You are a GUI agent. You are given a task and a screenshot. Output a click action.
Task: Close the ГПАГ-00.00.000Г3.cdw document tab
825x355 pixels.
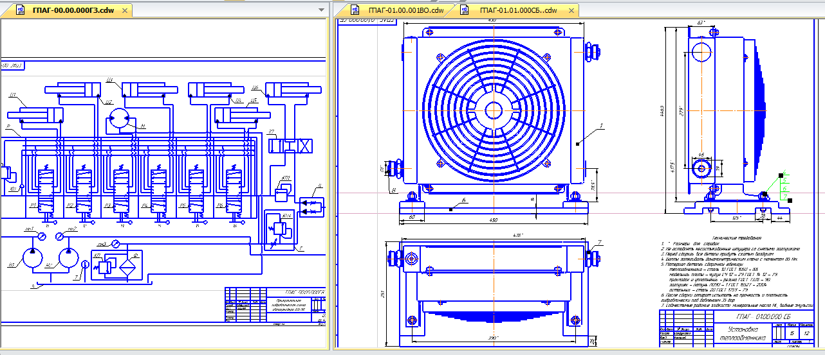pyautogui.click(x=124, y=11)
